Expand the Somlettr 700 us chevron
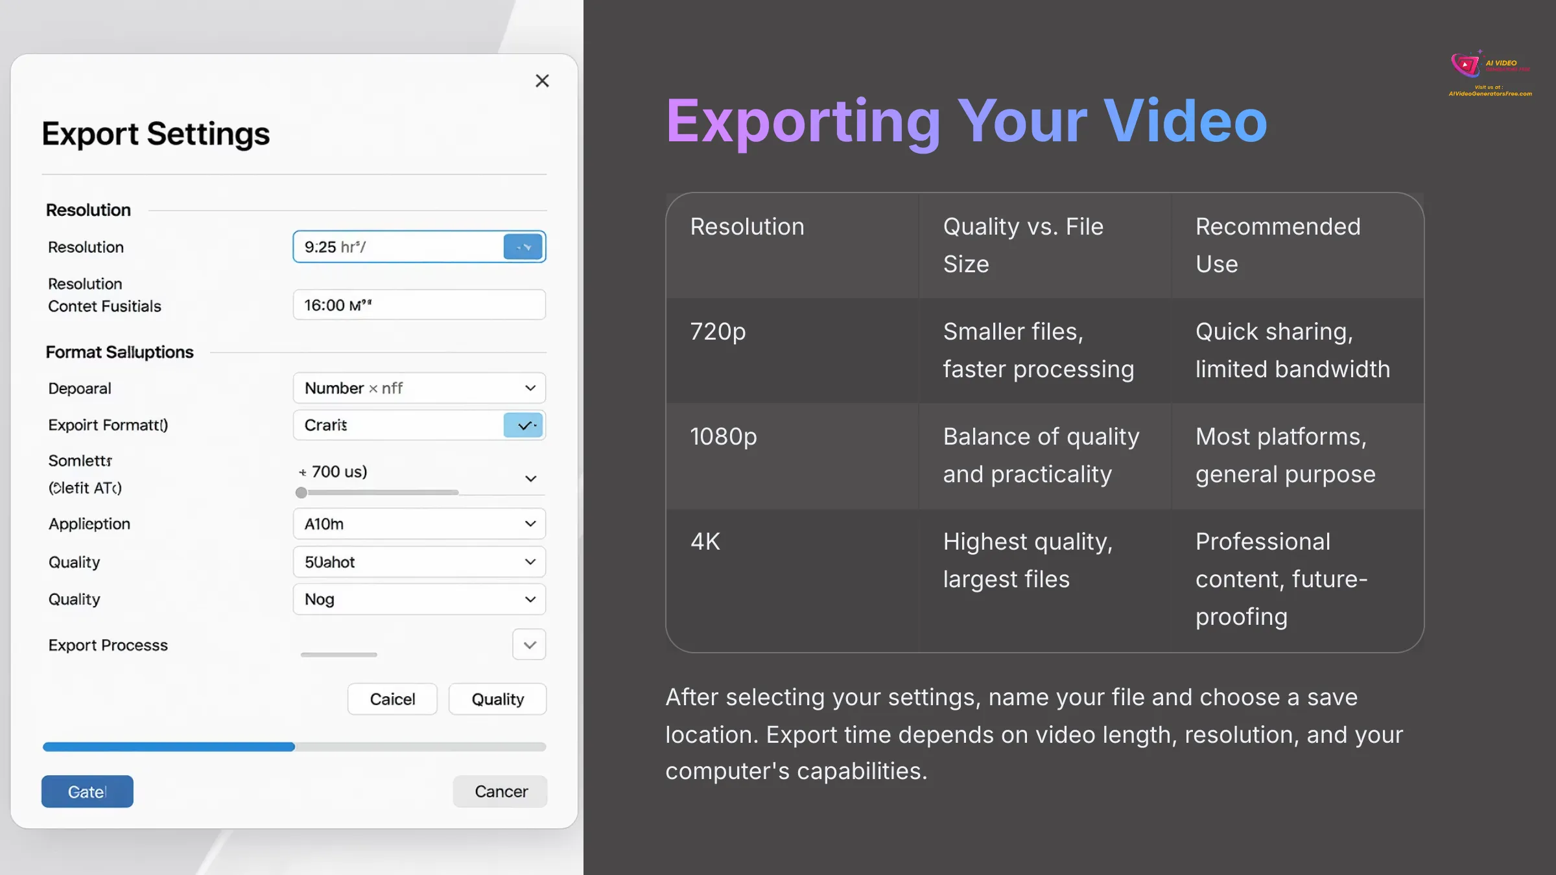1556x875 pixels. tap(530, 478)
